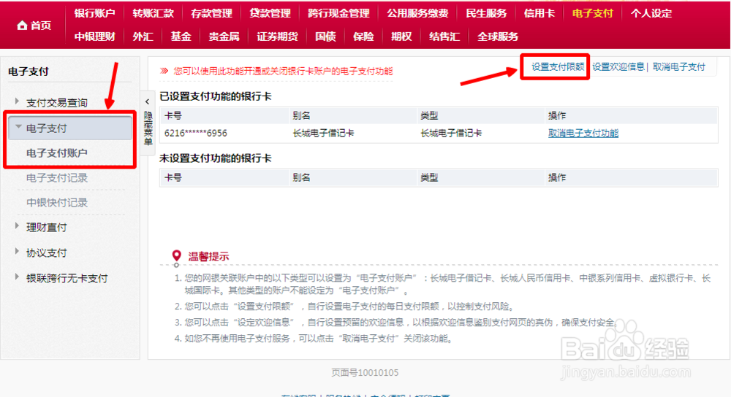This screenshot has width=731, height=397.
Task: Open 贷款管理 menu
Action: (270, 13)
